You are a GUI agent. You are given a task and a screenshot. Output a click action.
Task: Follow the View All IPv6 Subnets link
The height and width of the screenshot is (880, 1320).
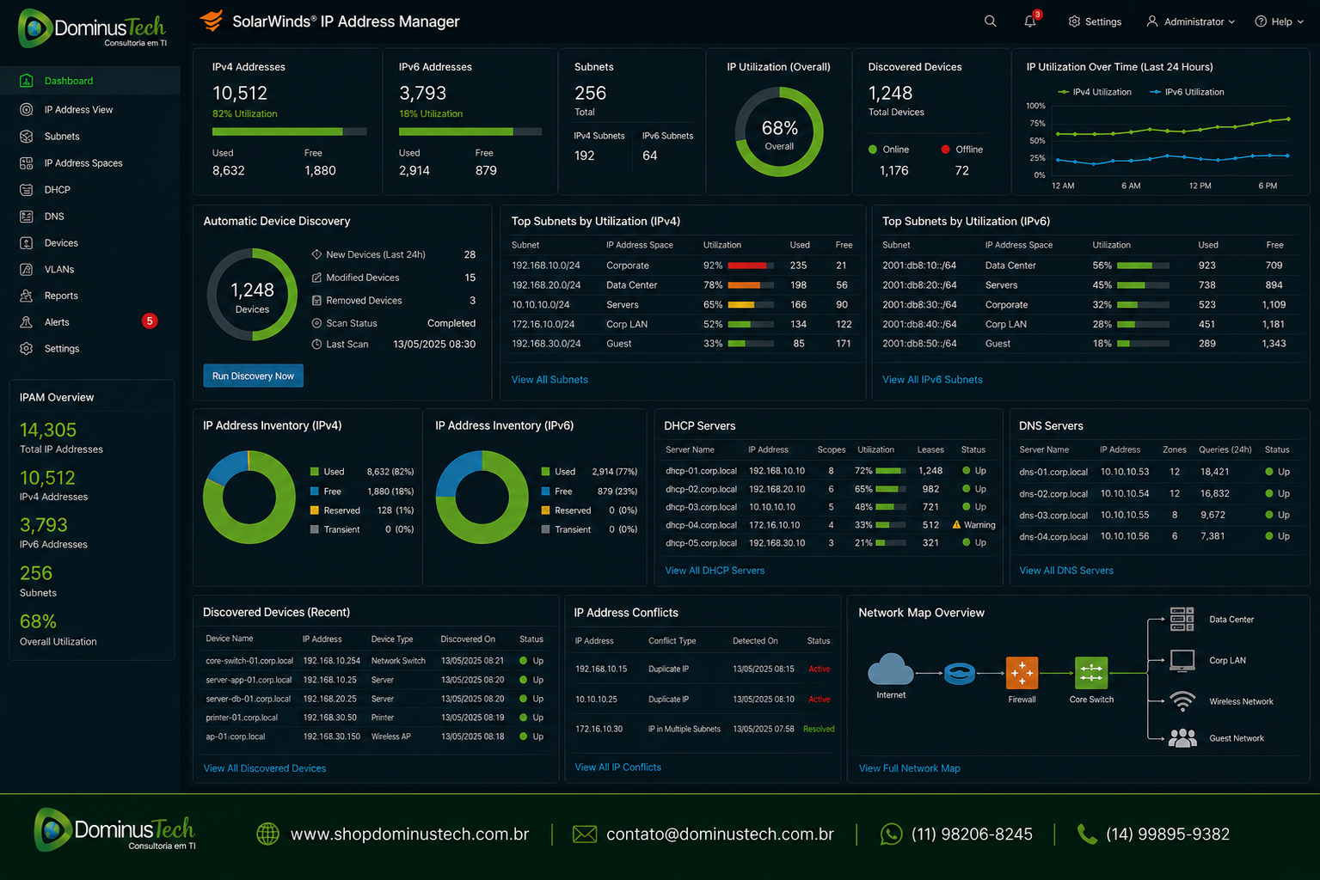932,379
